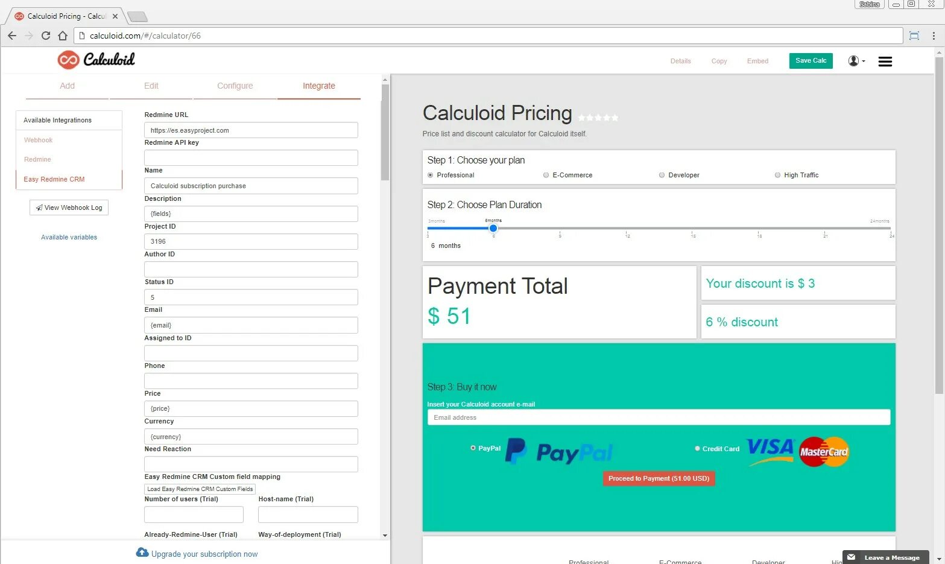
Task: Select the E-Commerce plan radio button
Action: 546,175
